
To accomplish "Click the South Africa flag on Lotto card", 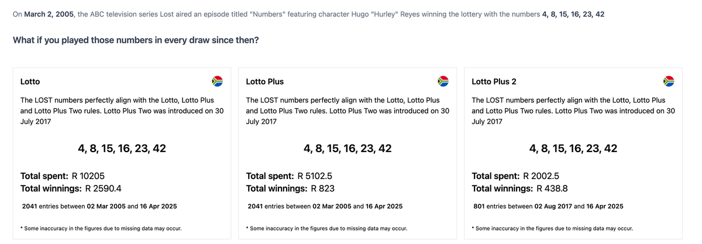I will click(217, 81).
